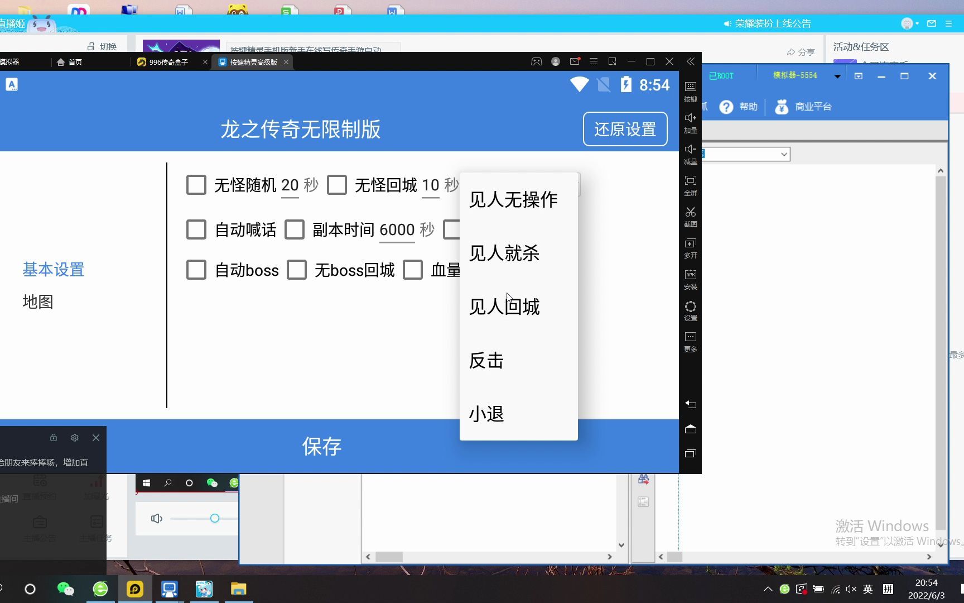This screenshot has width=964, height=603.
Task: Click the taskbar clock showing 20:54
Action: pyautogui.click(x=926, y=589)
